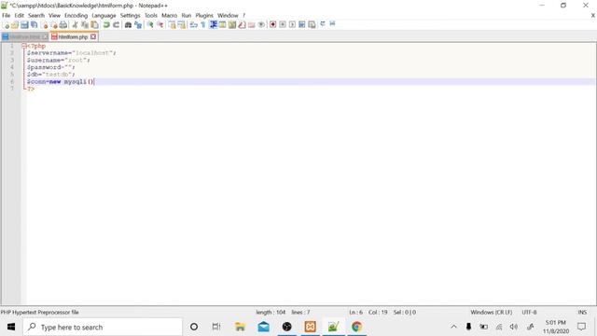Open the Window menu
The image size is (597, 336).
click(x=228, y=15)
